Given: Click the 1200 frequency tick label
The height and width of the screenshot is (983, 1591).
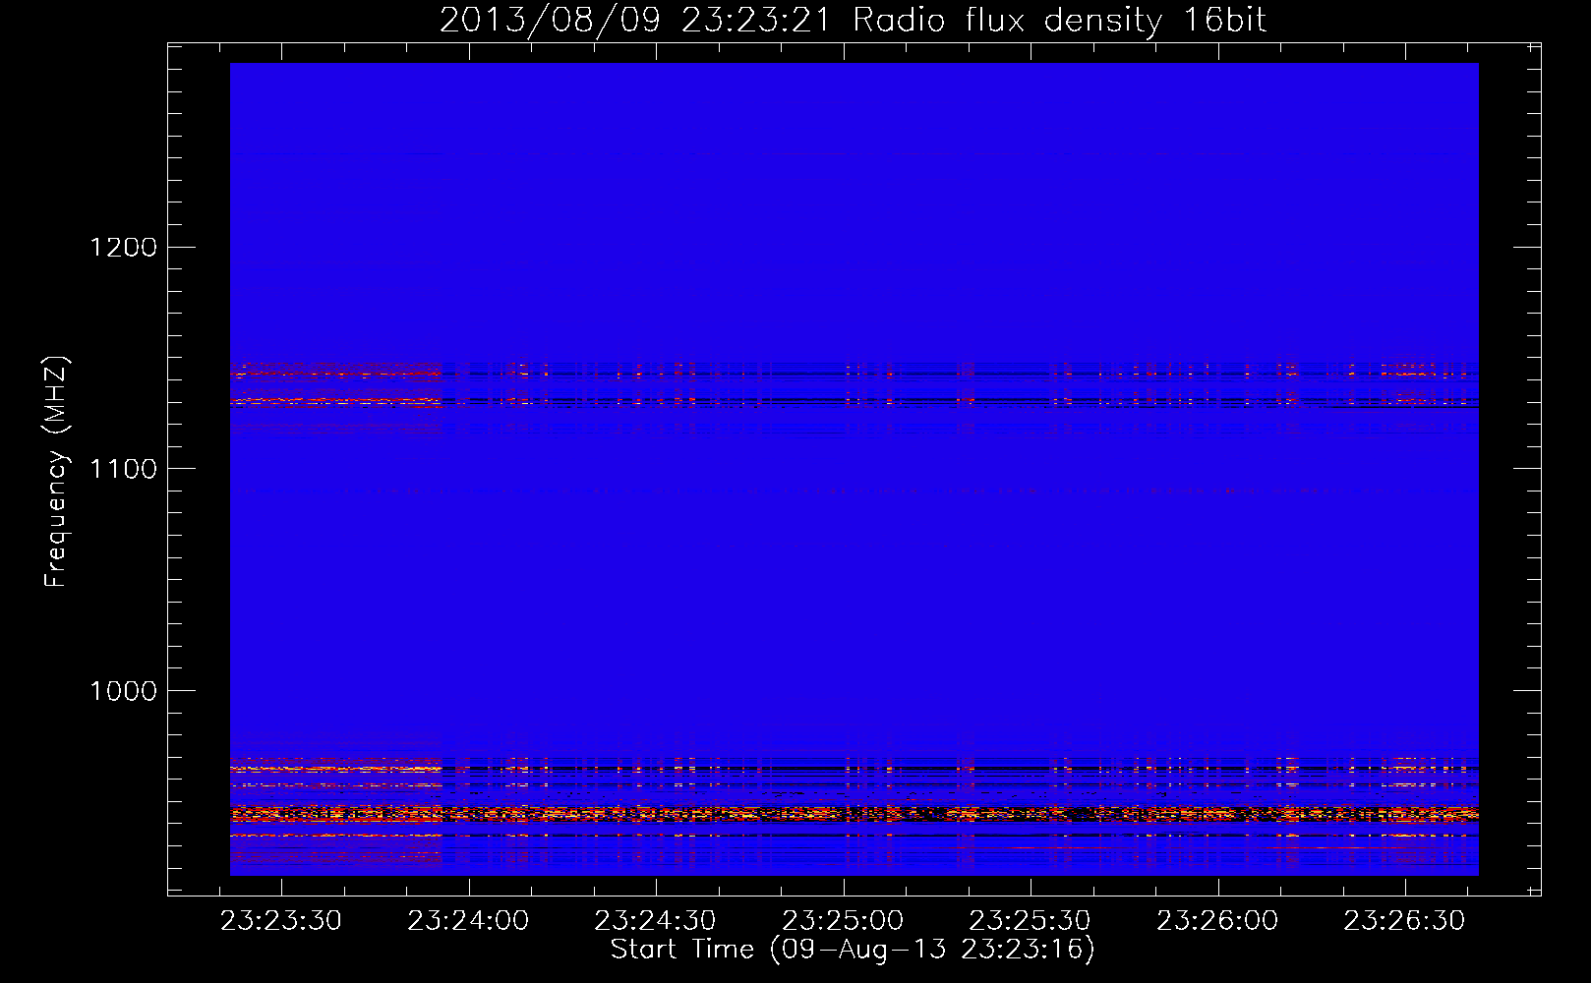Looking at the screenshot, I should point(123,247).
